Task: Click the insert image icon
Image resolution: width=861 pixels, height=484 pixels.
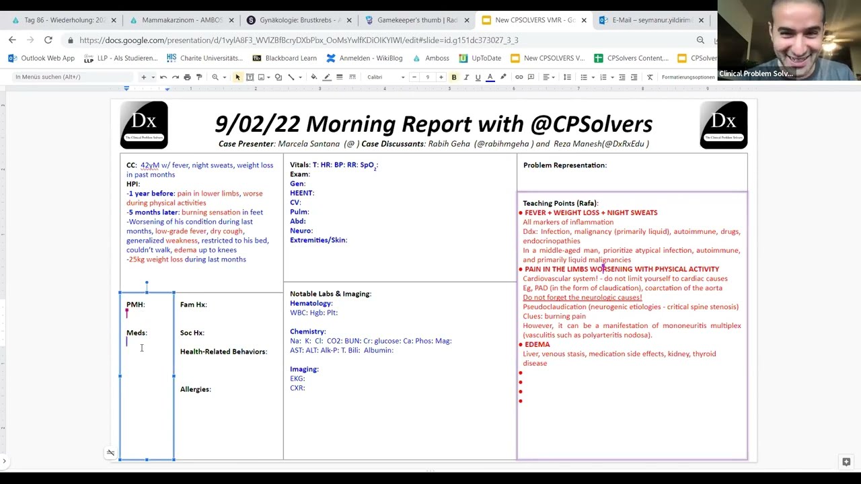Action: coord(261,77)
